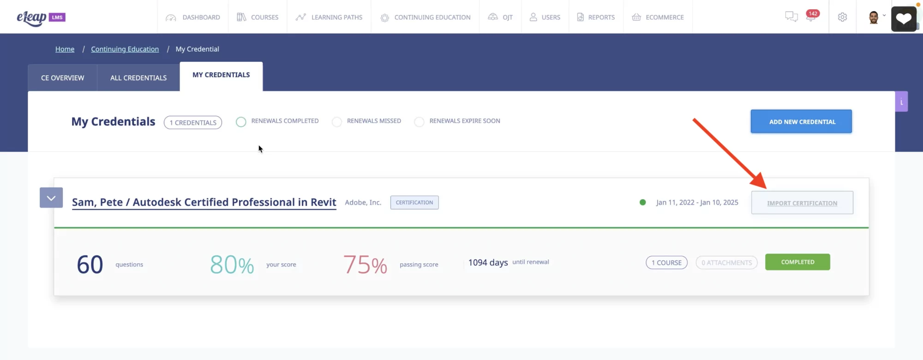
Task: Click the eLeap LMS logo
Action: click(41, 18)
